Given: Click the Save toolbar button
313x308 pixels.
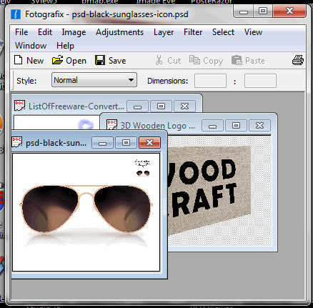Looking at the screenshot, I should pyautogui.click(x=110, y=61).
